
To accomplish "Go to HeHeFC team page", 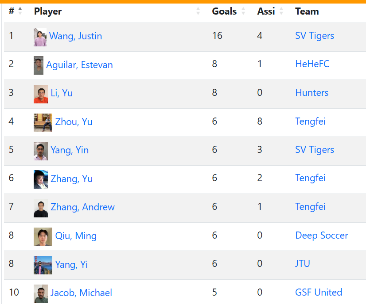I will (x=312, y=64).
